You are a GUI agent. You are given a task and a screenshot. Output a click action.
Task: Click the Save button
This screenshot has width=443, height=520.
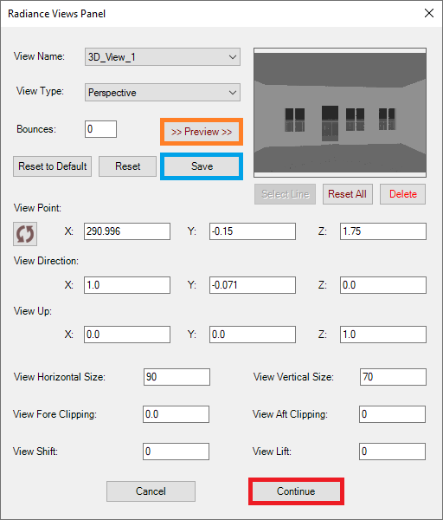(202, 166)
